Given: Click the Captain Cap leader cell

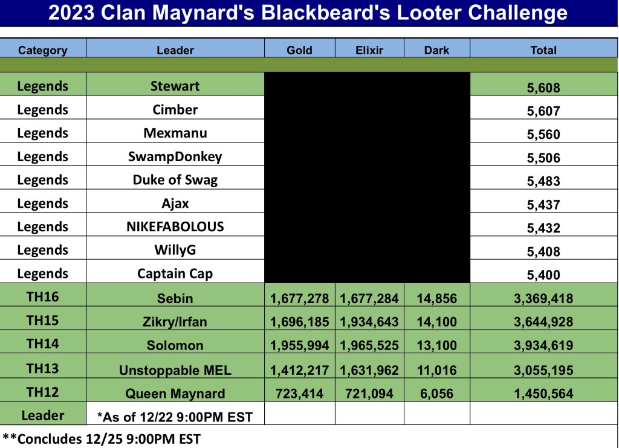Looking at the screenshot, I should (x=175, y=274).
